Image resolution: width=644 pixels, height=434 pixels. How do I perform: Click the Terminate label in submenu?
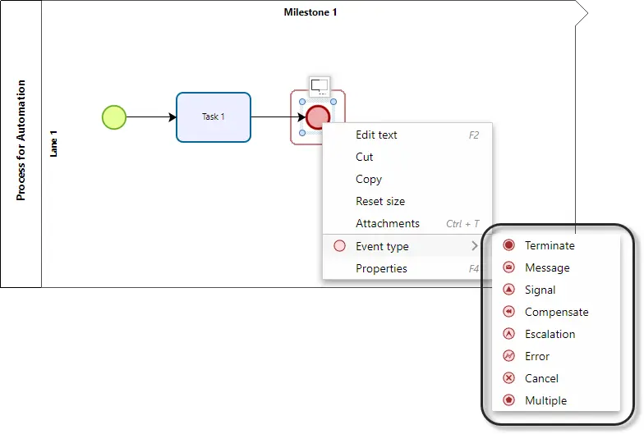pyautogui.click(x=550, y=245)
